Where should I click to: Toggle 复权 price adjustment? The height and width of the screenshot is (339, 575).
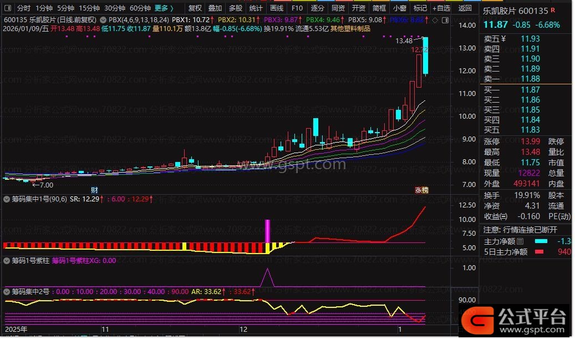click(195, 8)
